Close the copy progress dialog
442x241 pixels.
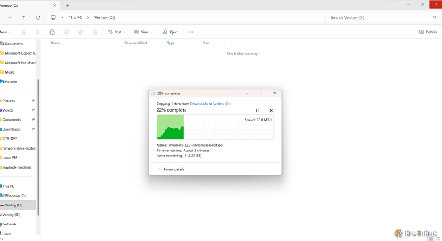pos(275,93)
